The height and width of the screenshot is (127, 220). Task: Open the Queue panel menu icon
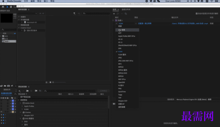point(118,10)
